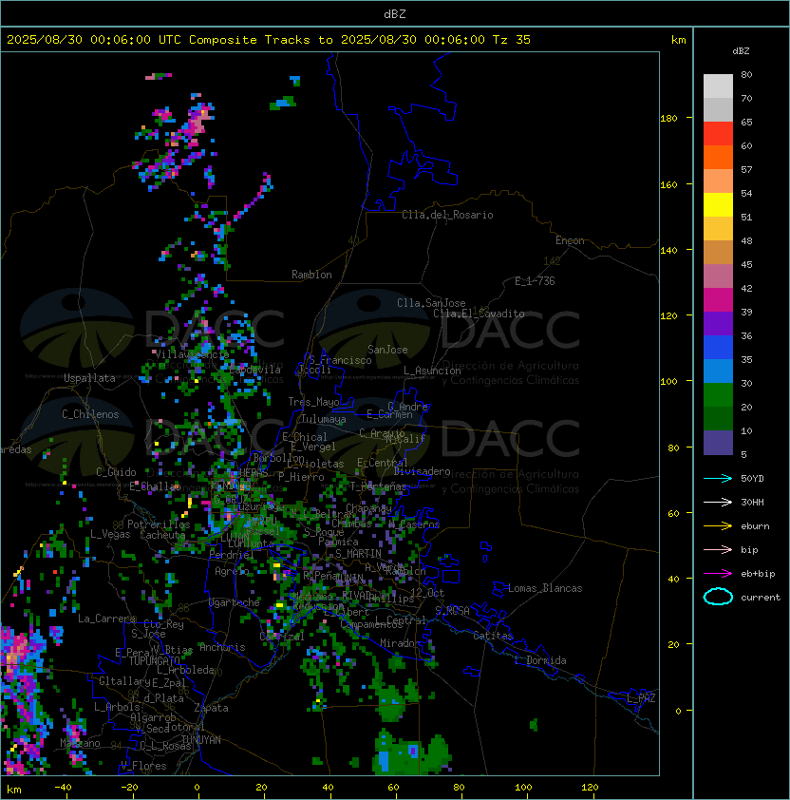The height and width of the screenshot is (800, 790).
Task: Click the pink bip arrow legend icon
Action: click(718, 549)
